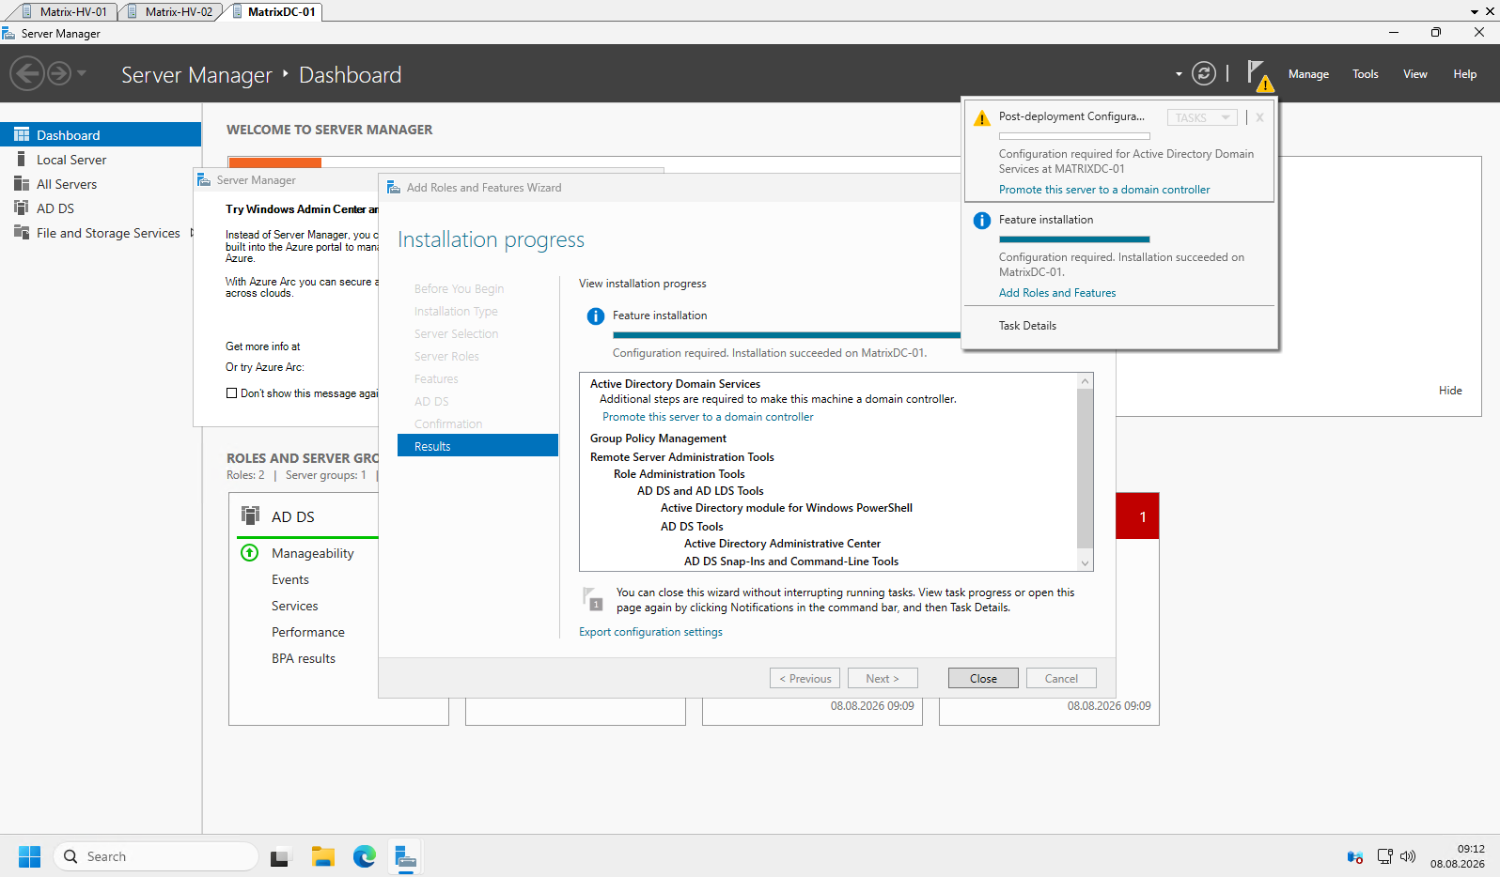Viewport: 1500px width, 877px height.
Task: Click the Previous button in the wizard
Action: pyautogui.click(x=805, y=678)
